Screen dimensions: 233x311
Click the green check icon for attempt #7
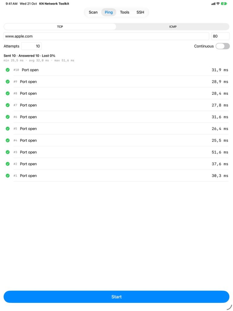8,105
